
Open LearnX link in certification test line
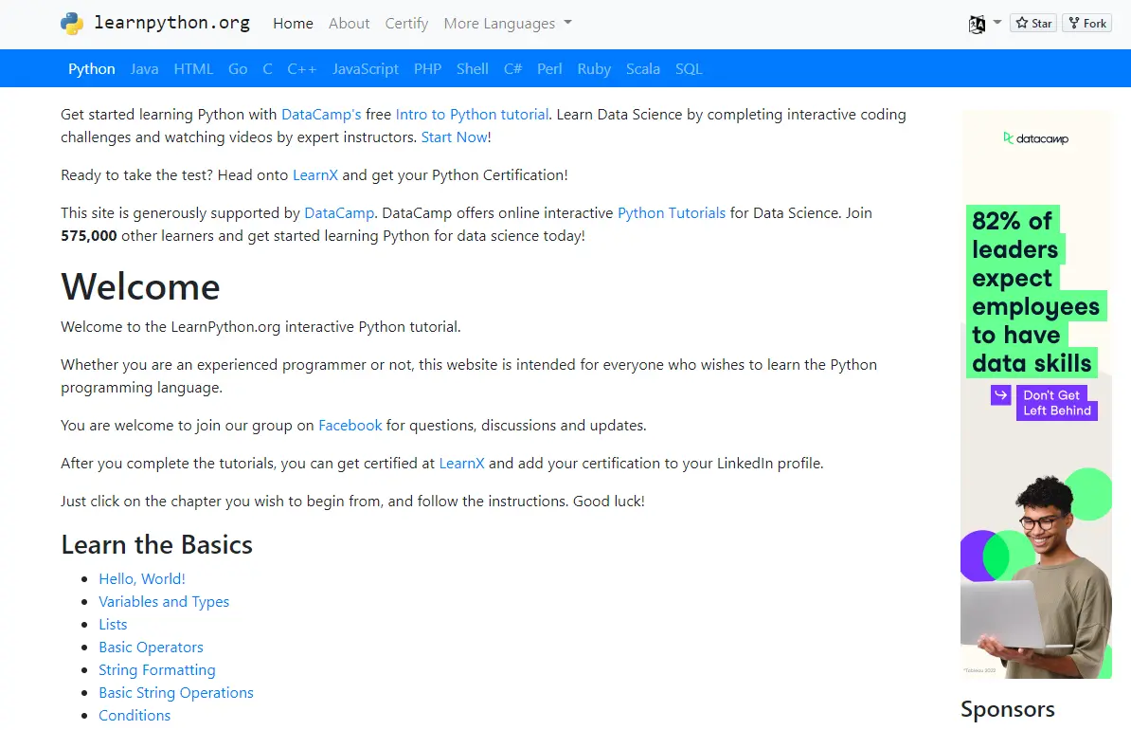coord(315,174)
